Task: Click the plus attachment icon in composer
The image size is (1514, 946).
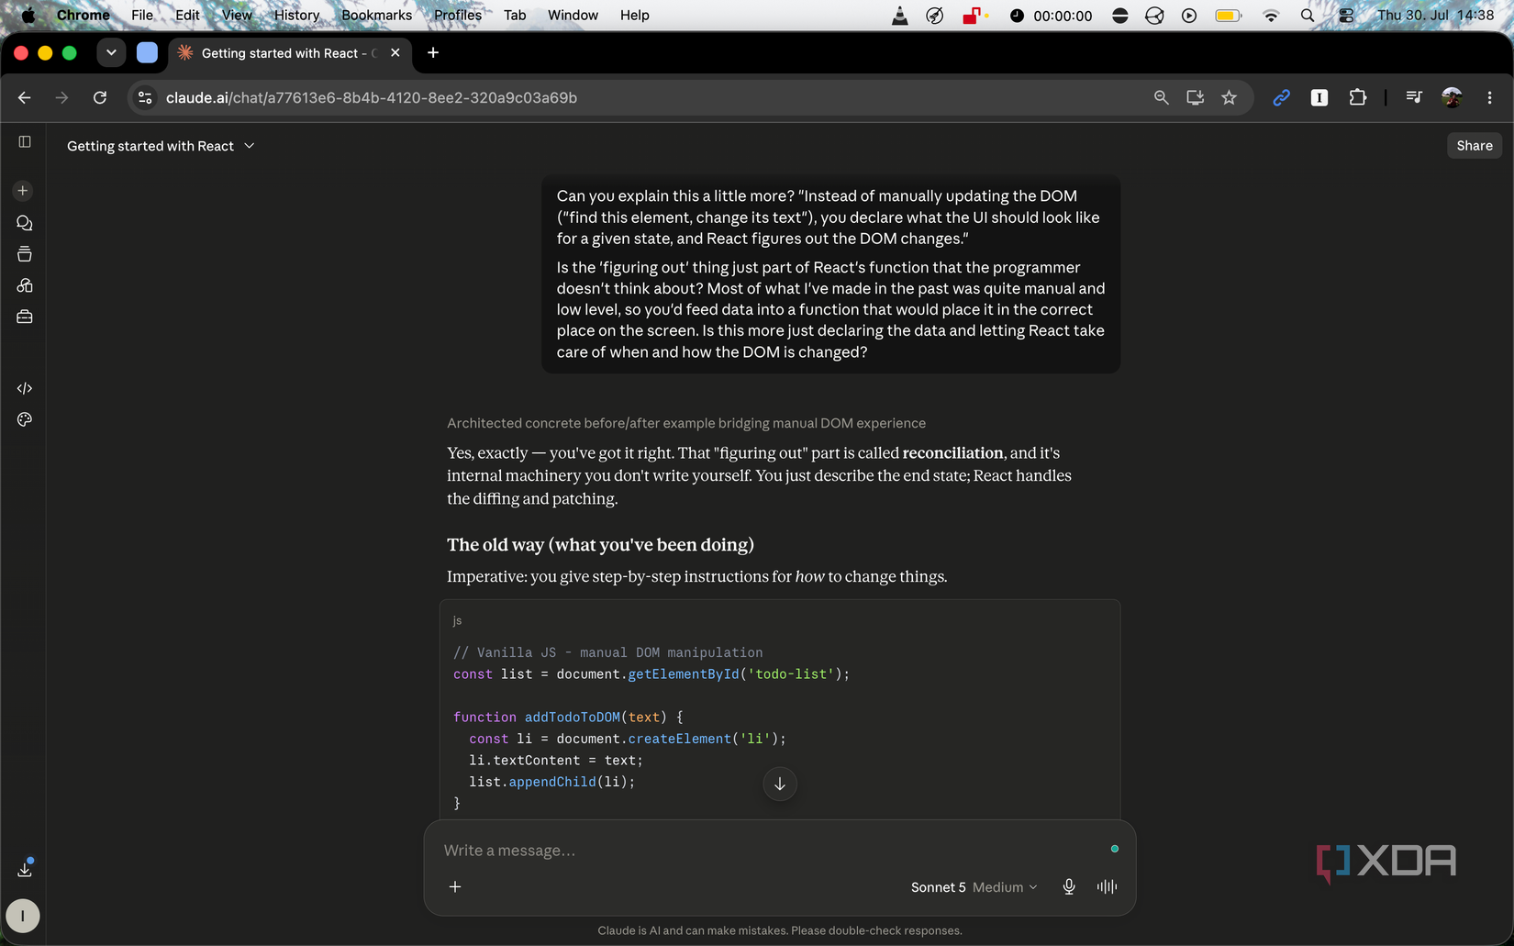Action: [x=455, y=886]
